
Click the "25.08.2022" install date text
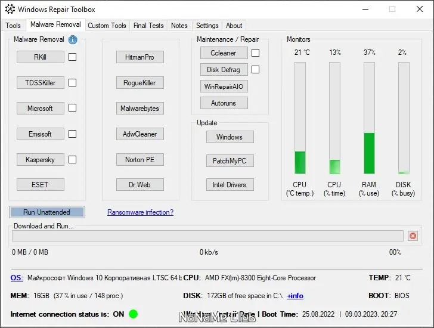[318, 314]
